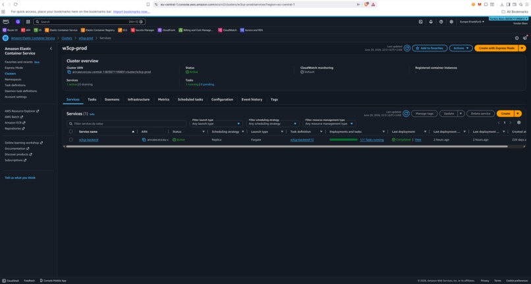Viewport: 531px width, 284px height.
Task: Open the notifications bell
Action: pyautogui.click(x=431, y=22)
